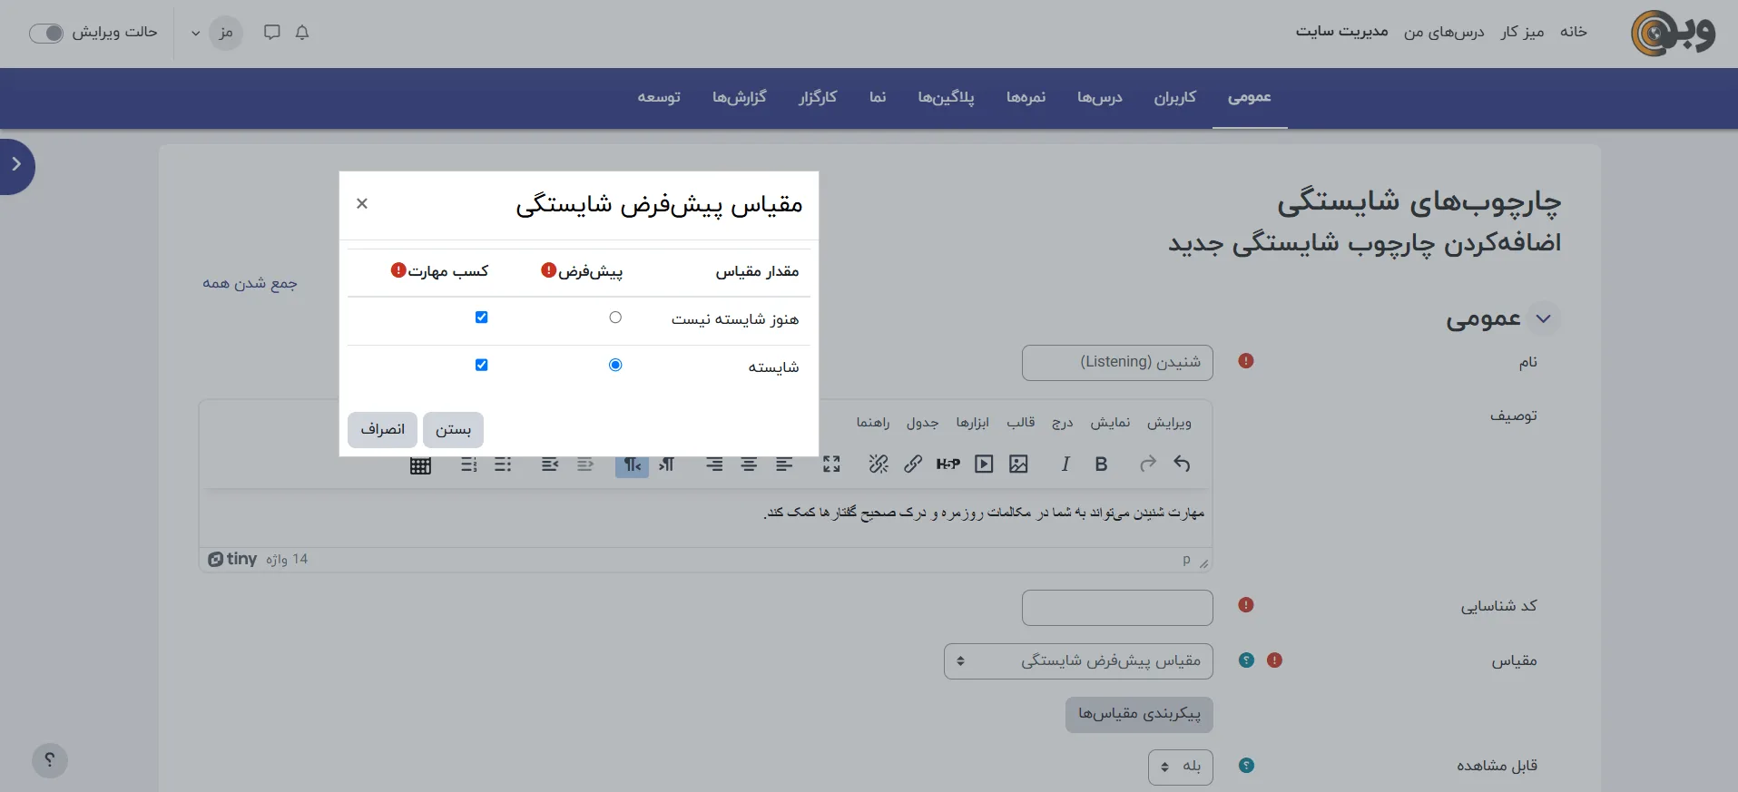
Task: Click the «انصراف» cancel button
Action: pyautogui.click(x=382, y=430)
